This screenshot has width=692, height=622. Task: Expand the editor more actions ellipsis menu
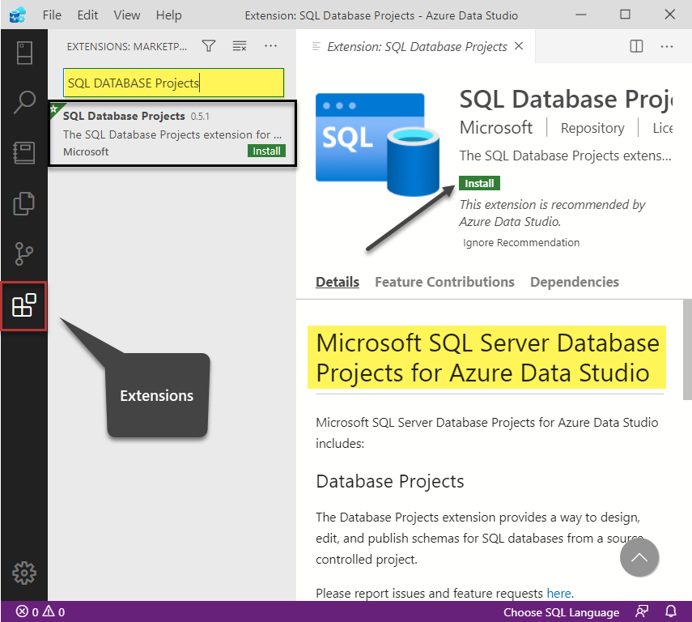[667, 46]
